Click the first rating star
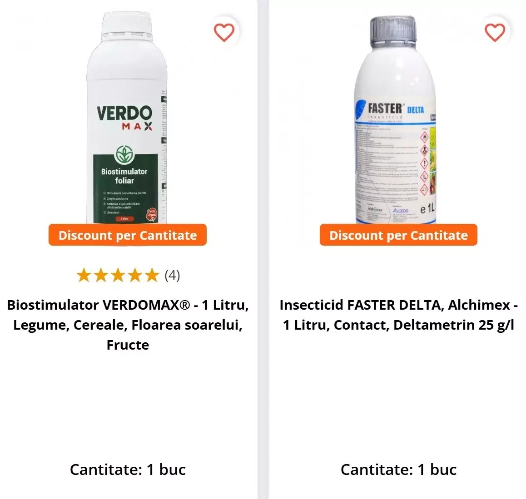The width and height of the screenshot is (526, 499). (x=84, y=275)
